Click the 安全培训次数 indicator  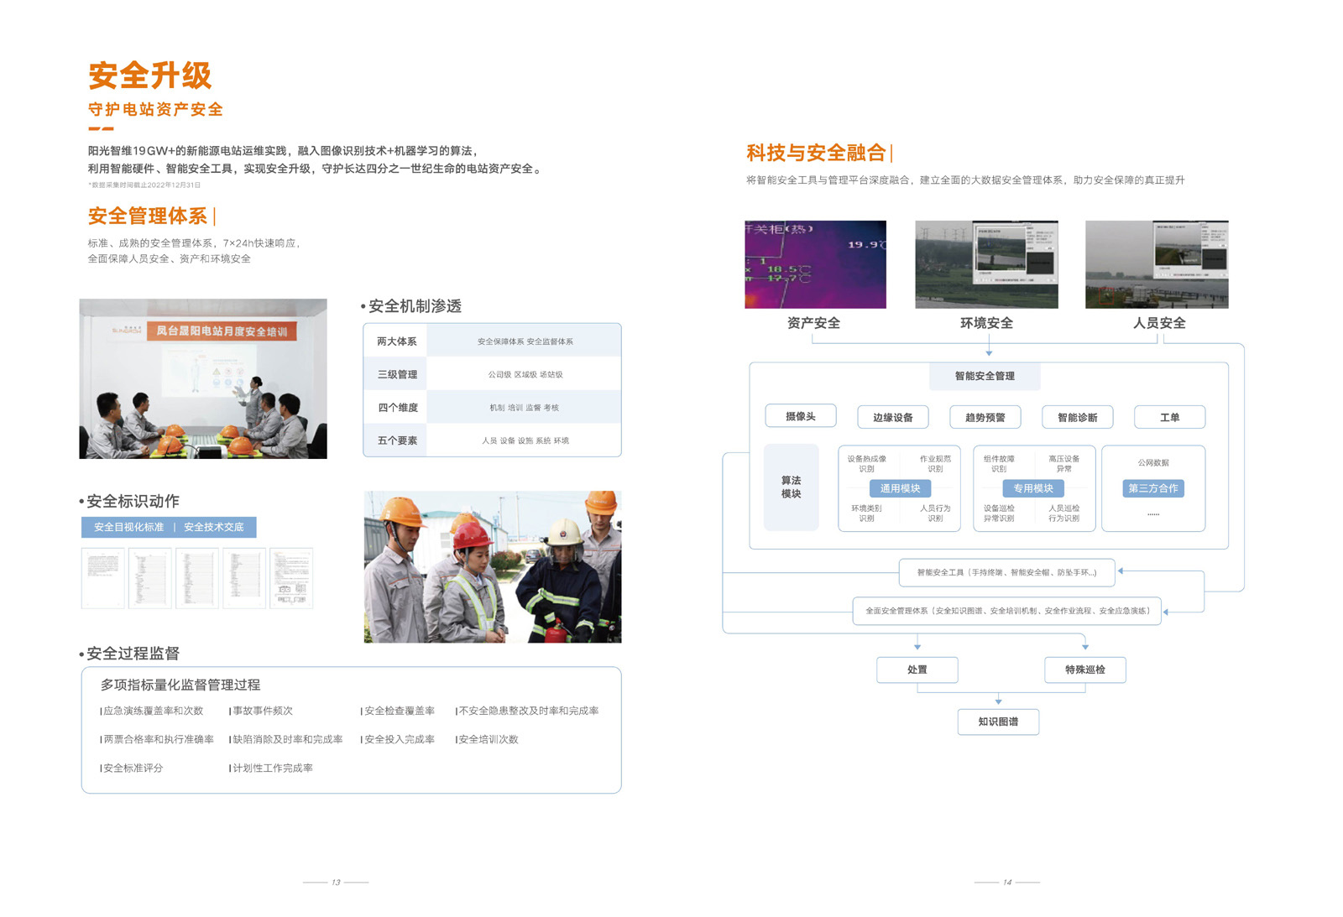point(488,739)
